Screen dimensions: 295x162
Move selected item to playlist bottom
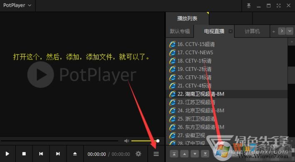tap(205, 154)
